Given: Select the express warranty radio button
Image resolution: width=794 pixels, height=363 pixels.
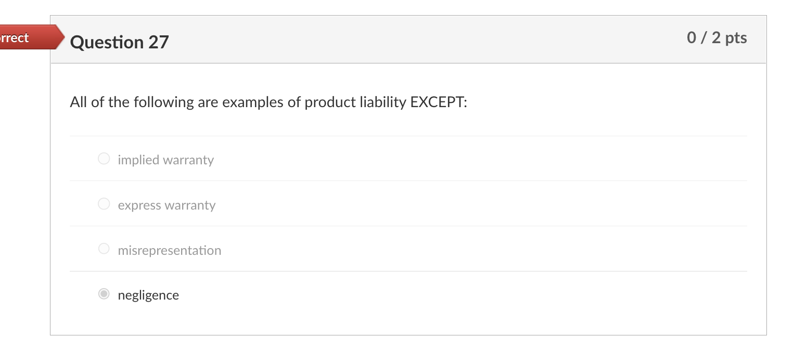Looking at the screenshot, I should (104, 204).
